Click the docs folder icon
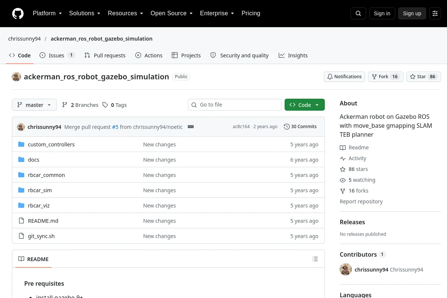 tap(21, 160)
